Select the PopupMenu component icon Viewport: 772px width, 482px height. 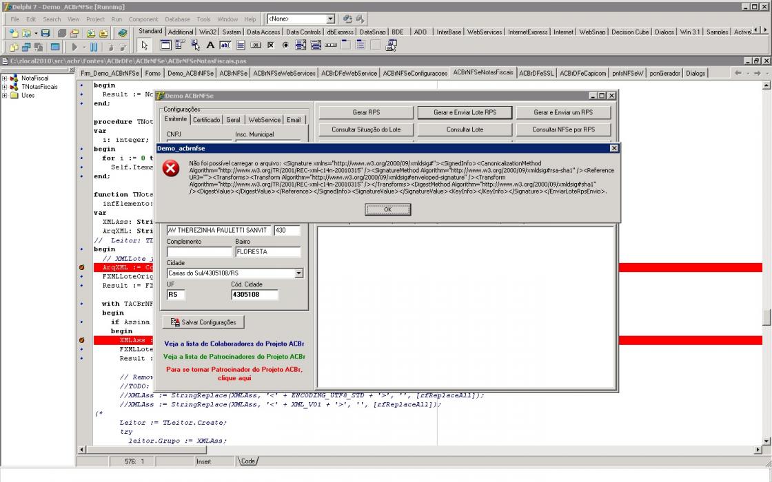coord(196,45)
